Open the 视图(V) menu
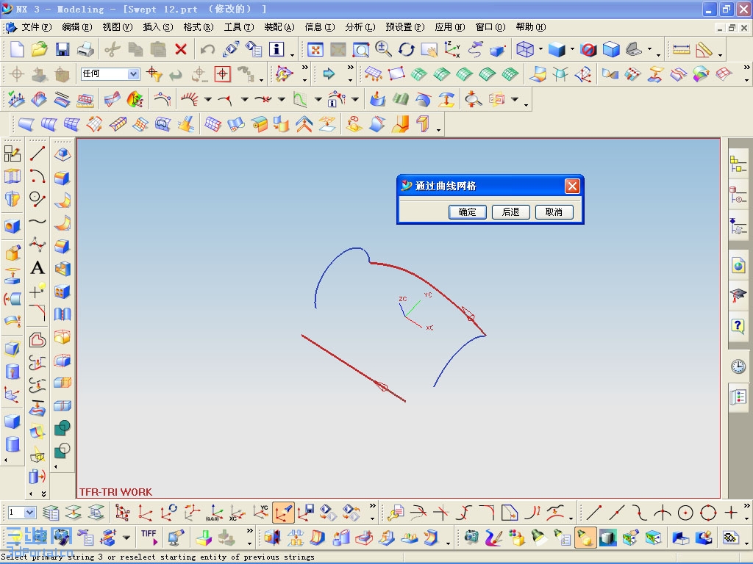753x564 pixels. point(117,27)
